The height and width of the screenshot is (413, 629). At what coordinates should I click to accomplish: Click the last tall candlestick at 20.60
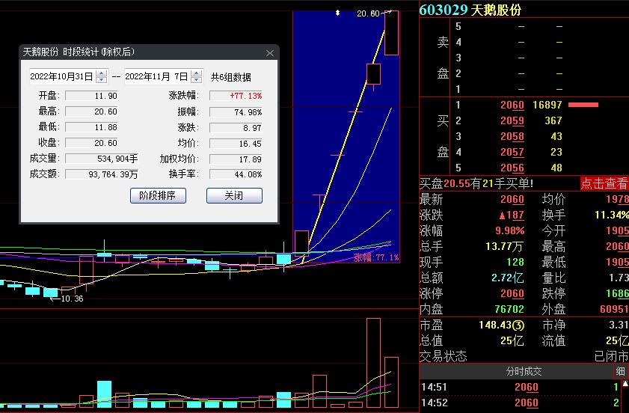point(391,34)
